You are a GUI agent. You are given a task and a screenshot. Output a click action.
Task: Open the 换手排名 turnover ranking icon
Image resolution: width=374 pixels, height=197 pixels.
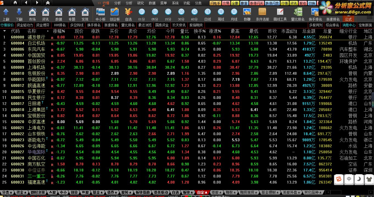coord(315,12)
